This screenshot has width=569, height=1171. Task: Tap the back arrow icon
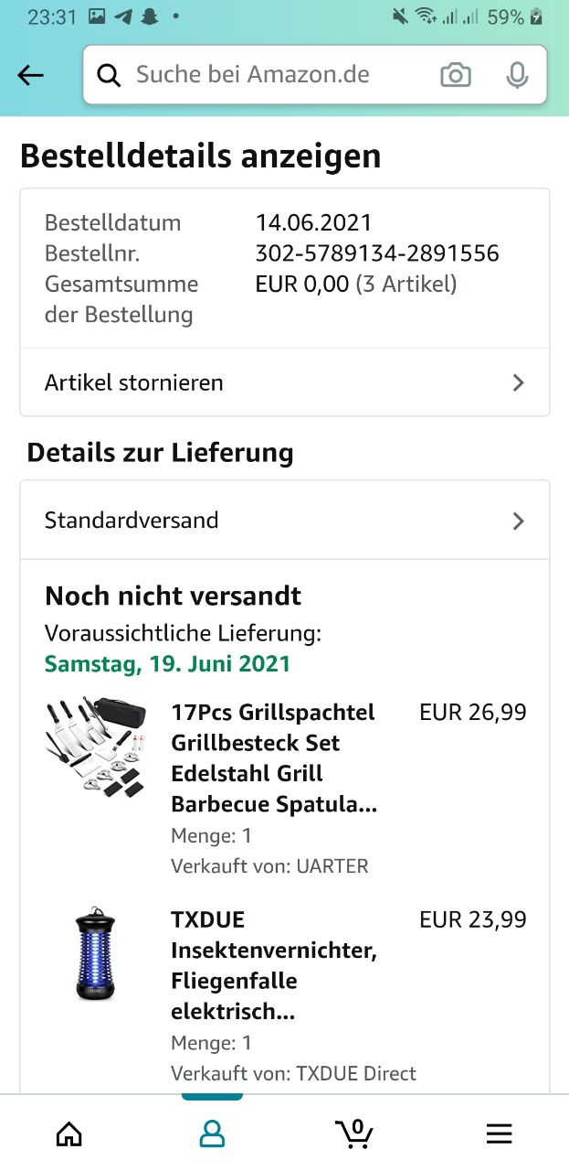tap(31, 76)
